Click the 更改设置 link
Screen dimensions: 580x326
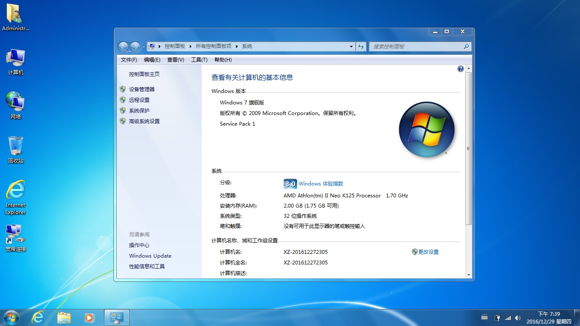point(428,252)
